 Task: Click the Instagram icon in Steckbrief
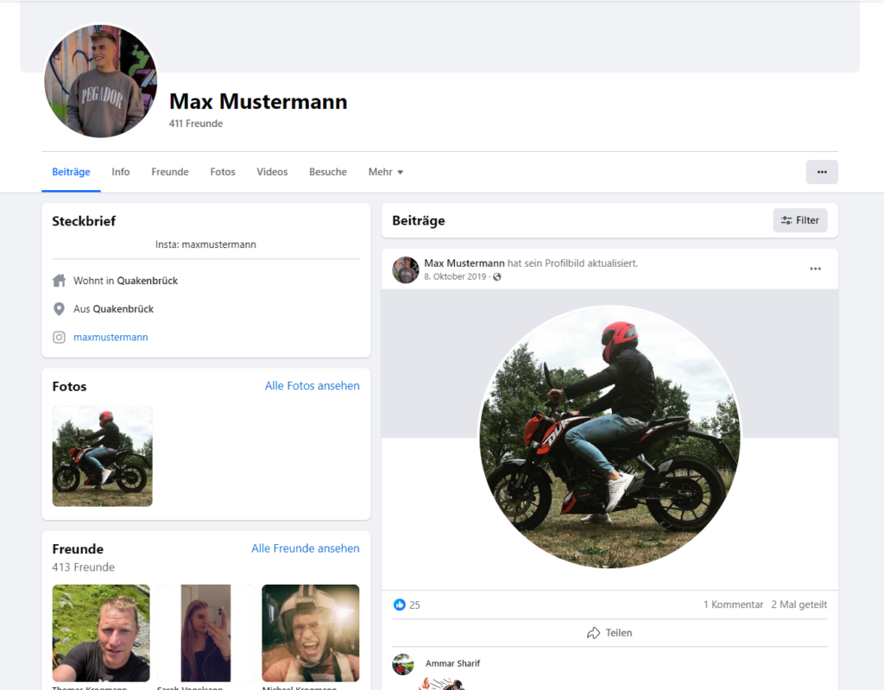pos(59,338)
